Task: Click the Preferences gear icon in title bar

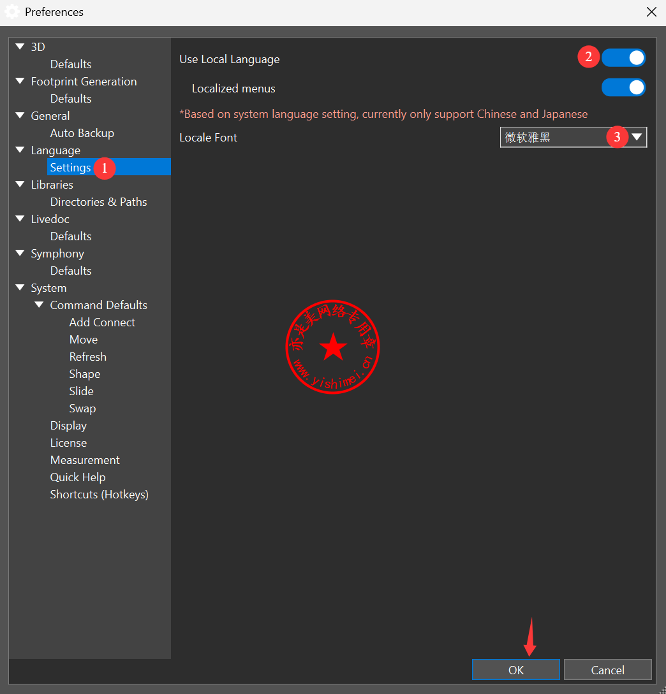Action: 11,11
